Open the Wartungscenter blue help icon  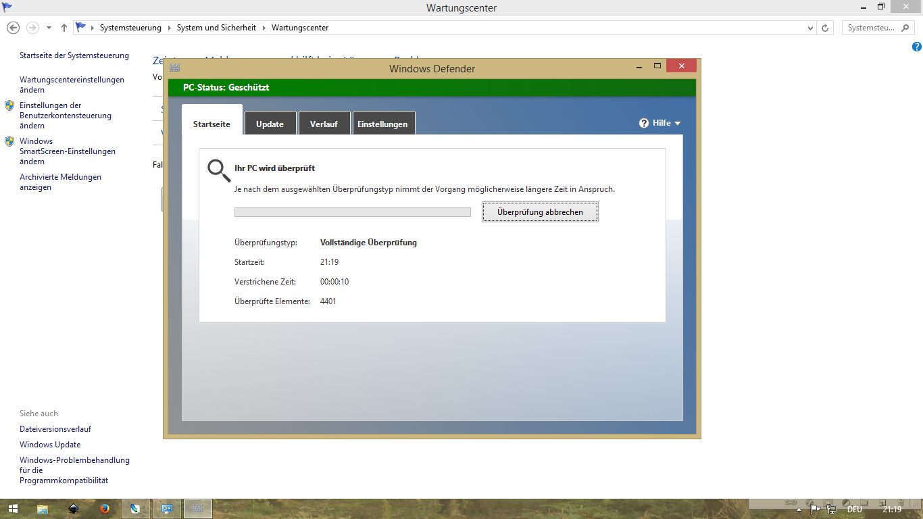[x=917, y=47]
